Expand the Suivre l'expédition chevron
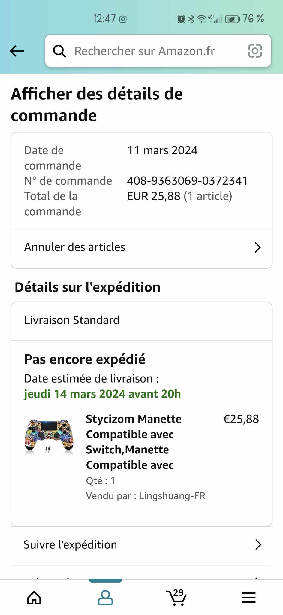The image size is (283, 615). coord(258,544)
